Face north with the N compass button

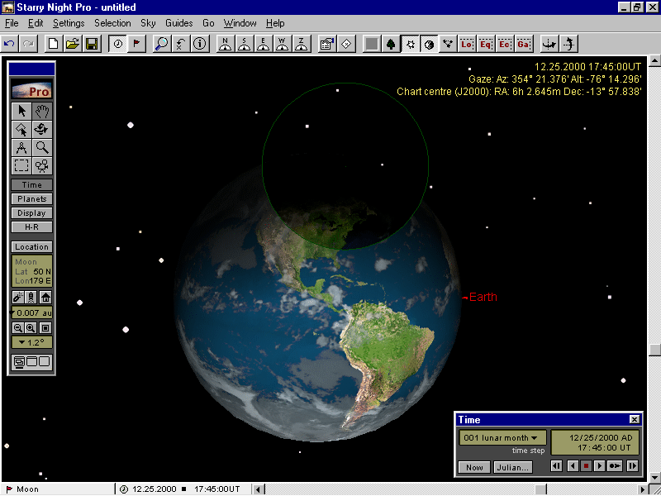coord(226,44)
